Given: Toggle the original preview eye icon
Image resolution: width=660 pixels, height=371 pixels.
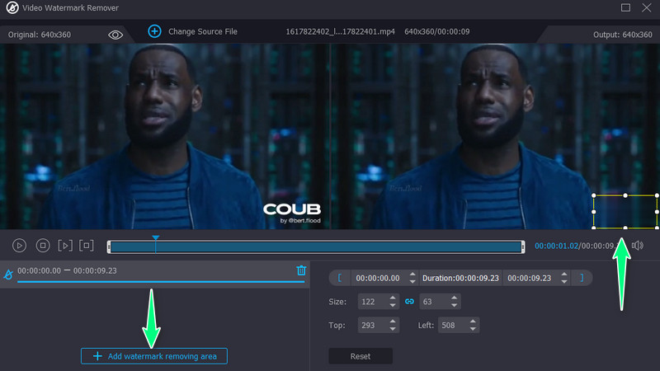Looking at the screenshot, I should (x=115, y=35).
